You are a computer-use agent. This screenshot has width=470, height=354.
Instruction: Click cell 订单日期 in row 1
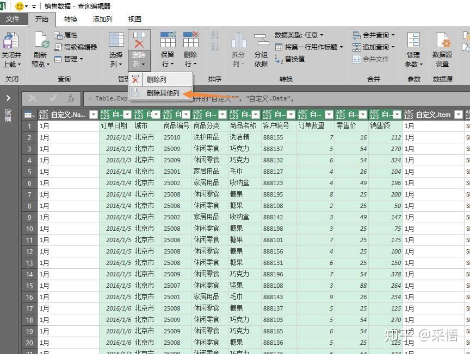(116, 126)
